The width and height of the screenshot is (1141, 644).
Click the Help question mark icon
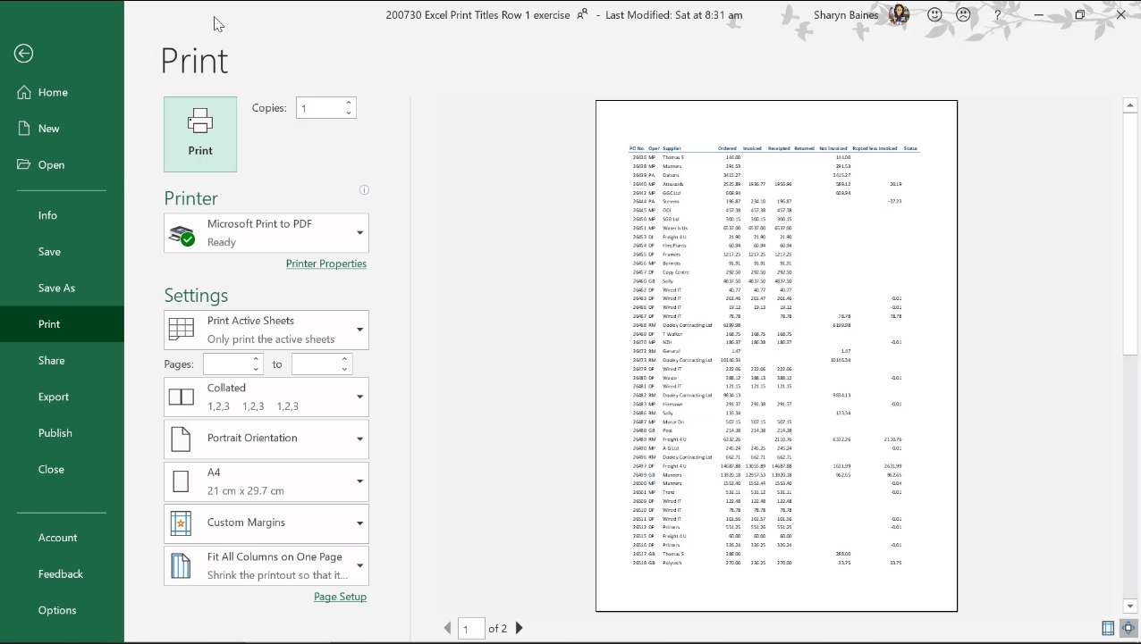[998, 15]
